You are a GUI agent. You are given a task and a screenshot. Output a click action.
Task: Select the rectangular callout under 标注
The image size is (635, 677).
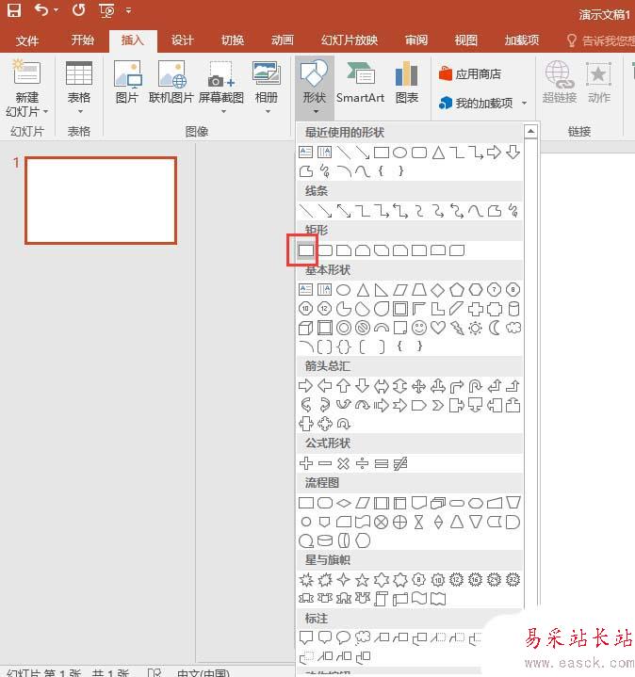(306, 637)
